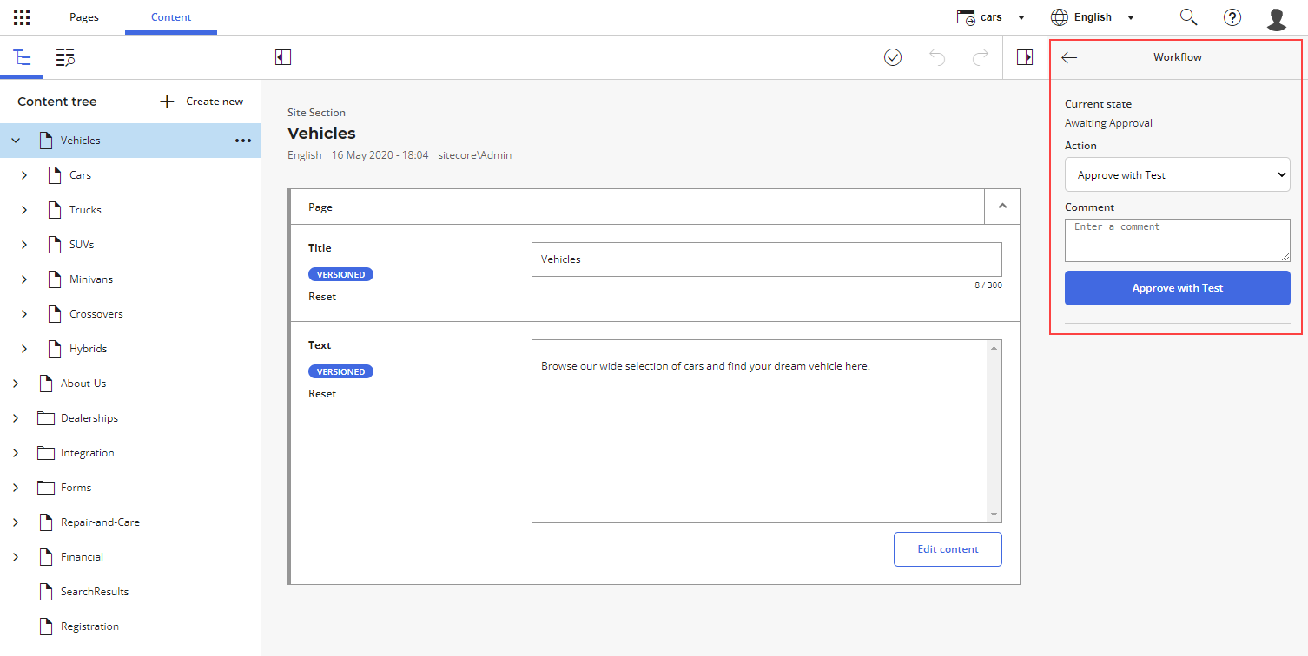1308x656 pixels.
Task: Reset the Title field
Action: click(x=322, y=297)
